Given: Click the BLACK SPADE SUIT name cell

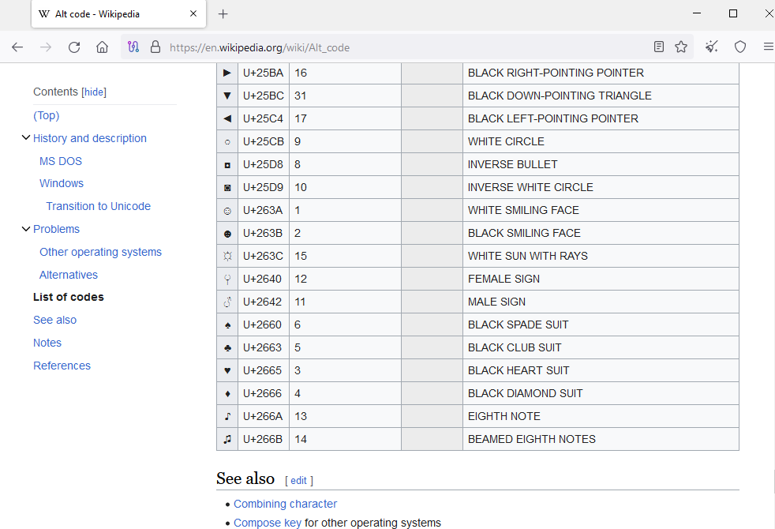Looking at the screenshot, I should tap(601, 325).
